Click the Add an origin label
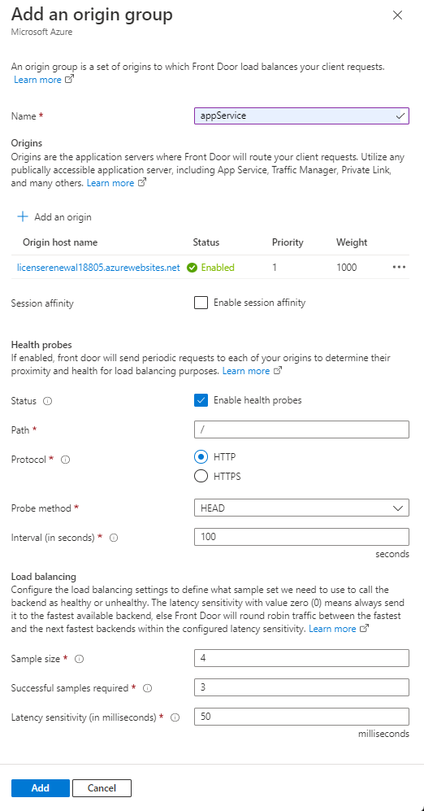The image size is (424, 811). (x=63, y=216)
